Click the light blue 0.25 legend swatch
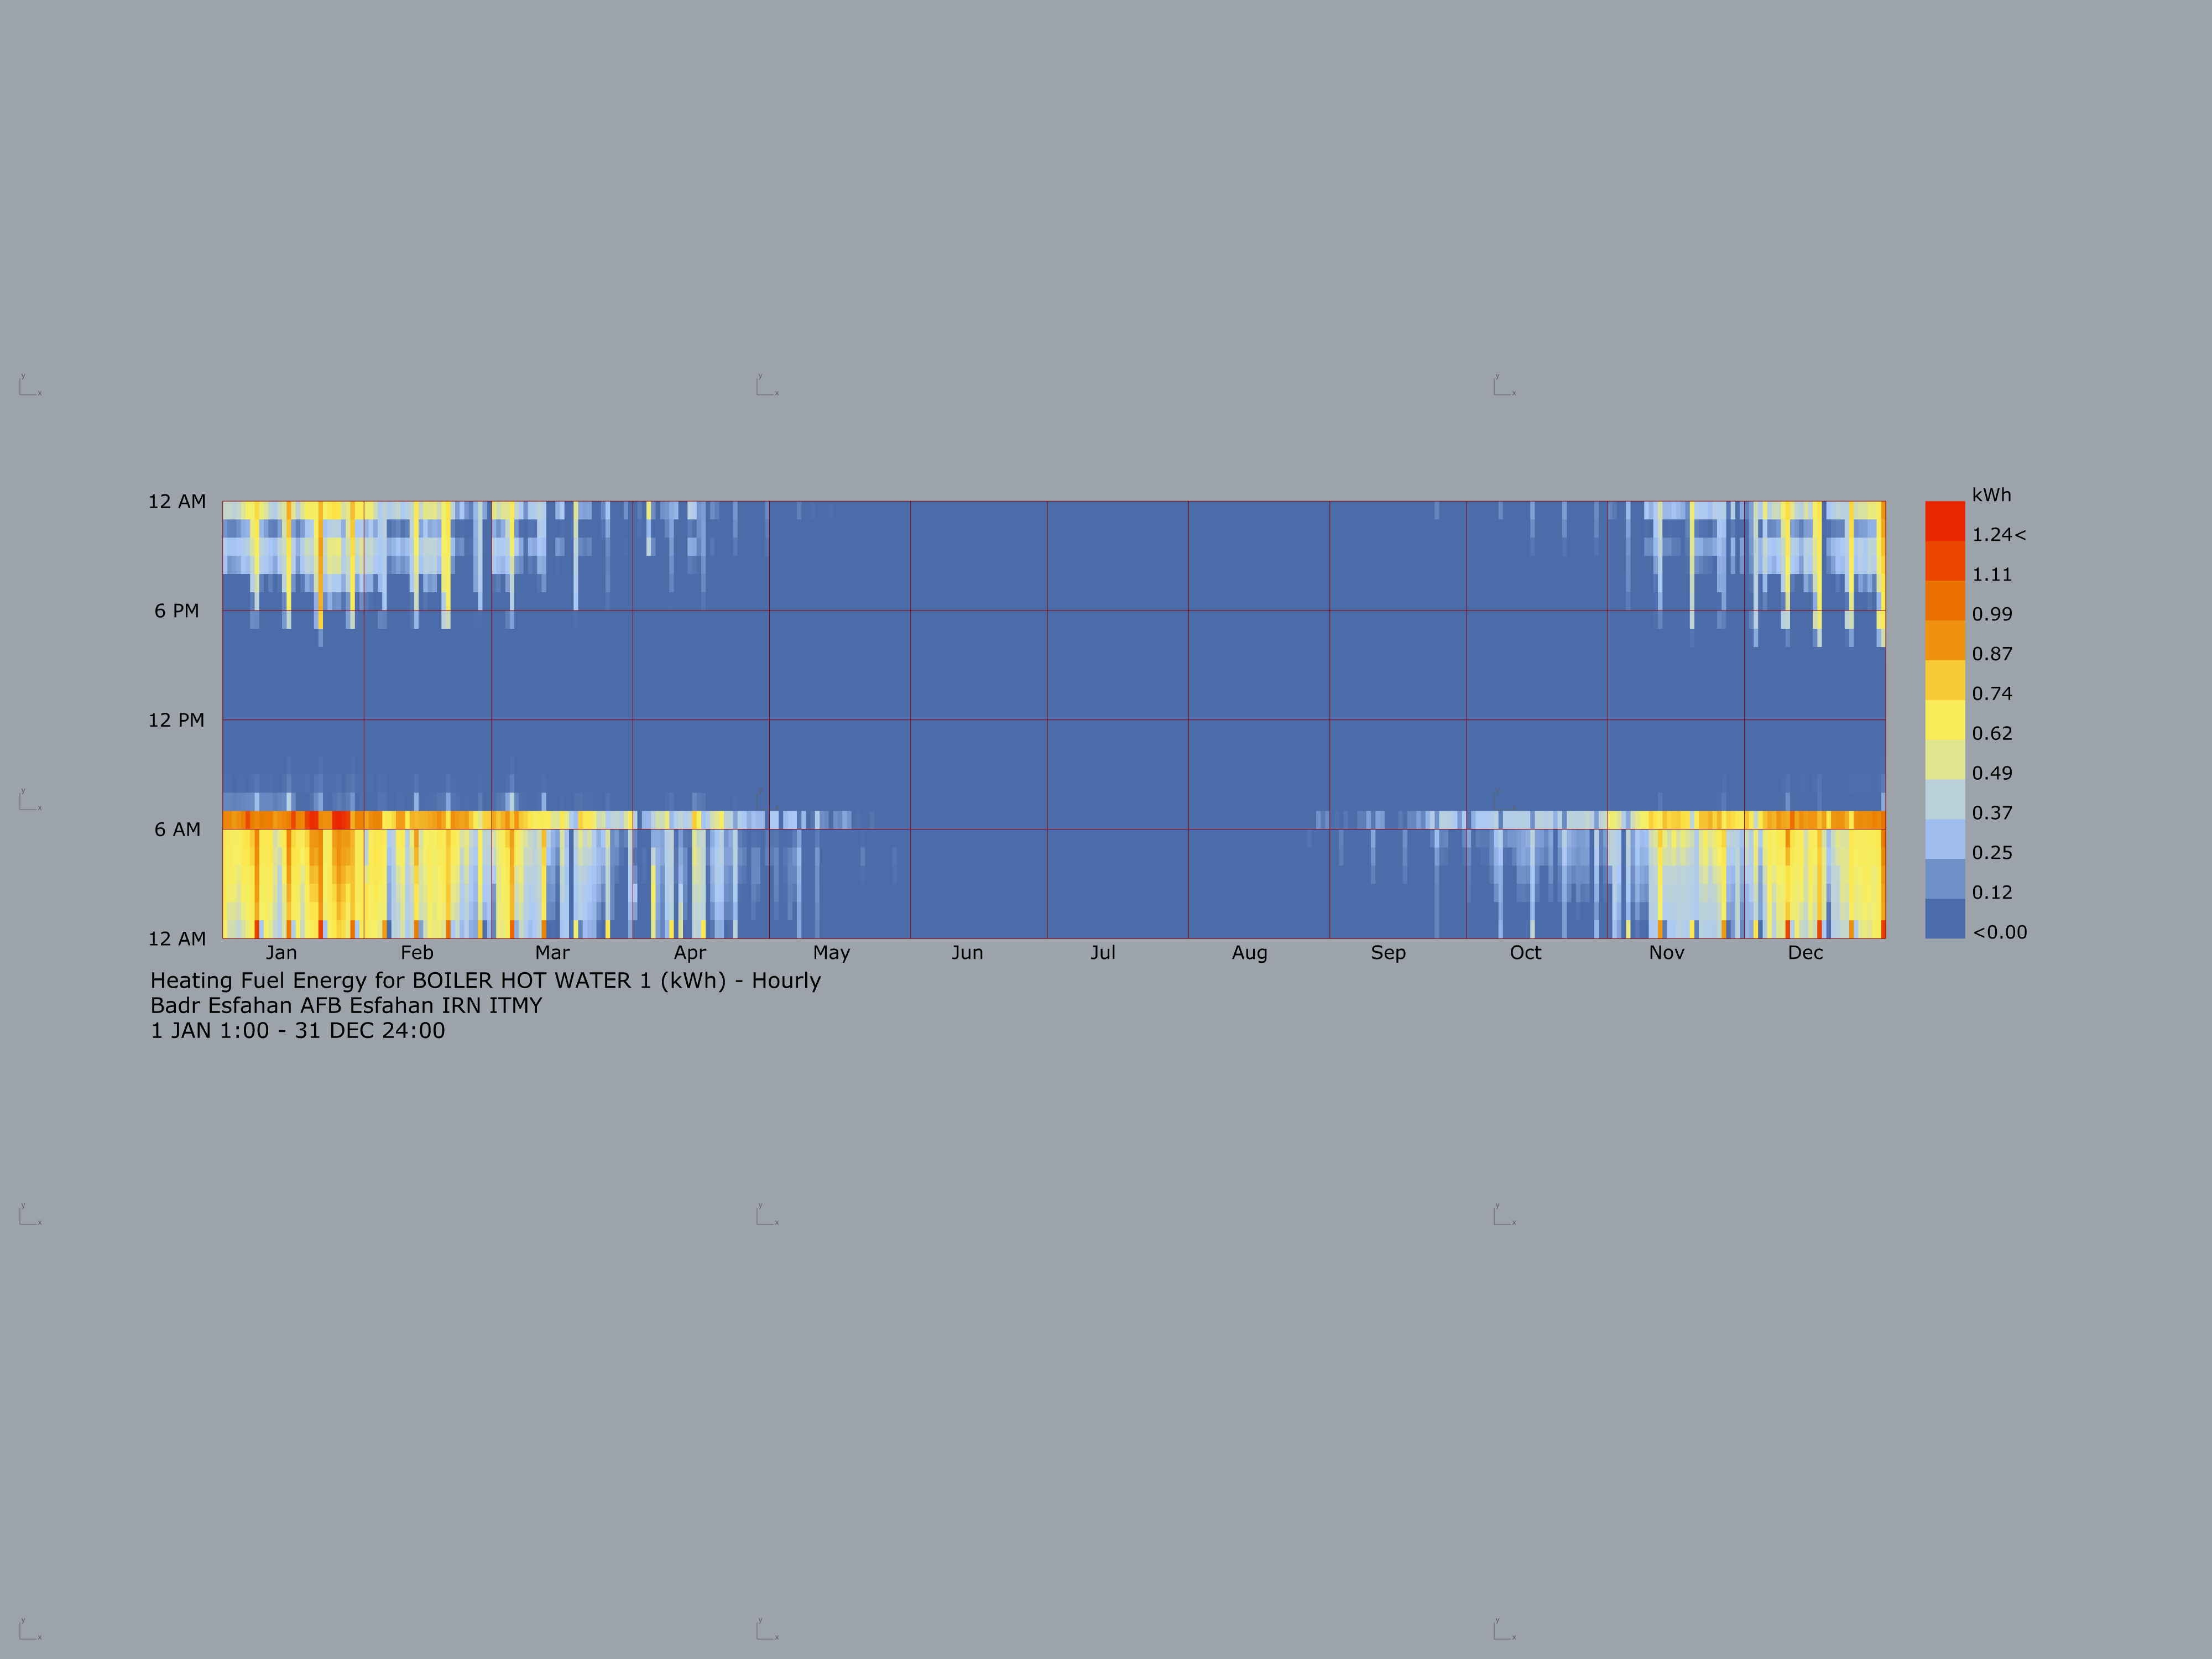 coord(1945,839)
